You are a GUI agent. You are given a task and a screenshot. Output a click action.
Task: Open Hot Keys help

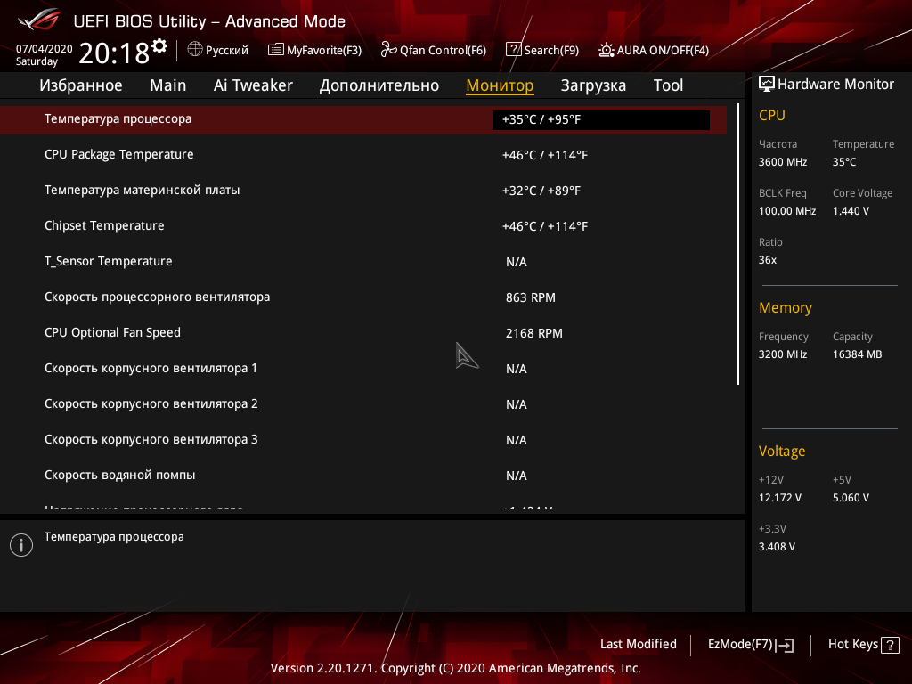click(x=863, y=645)
